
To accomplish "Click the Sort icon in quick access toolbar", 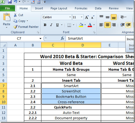I will (x=33, y=2).
